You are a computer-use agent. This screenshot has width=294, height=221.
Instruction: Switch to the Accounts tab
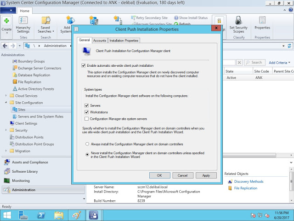(x=100, y=41)
